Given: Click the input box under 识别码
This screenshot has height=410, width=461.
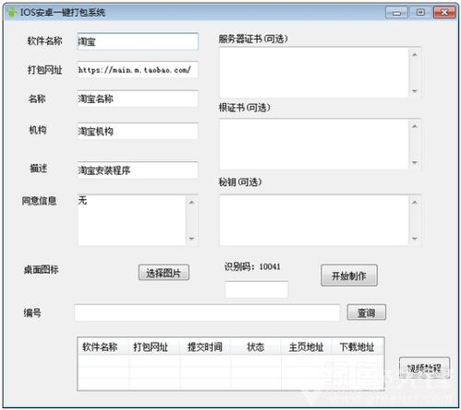Looking at the screenshot, I should coord(256,289).
